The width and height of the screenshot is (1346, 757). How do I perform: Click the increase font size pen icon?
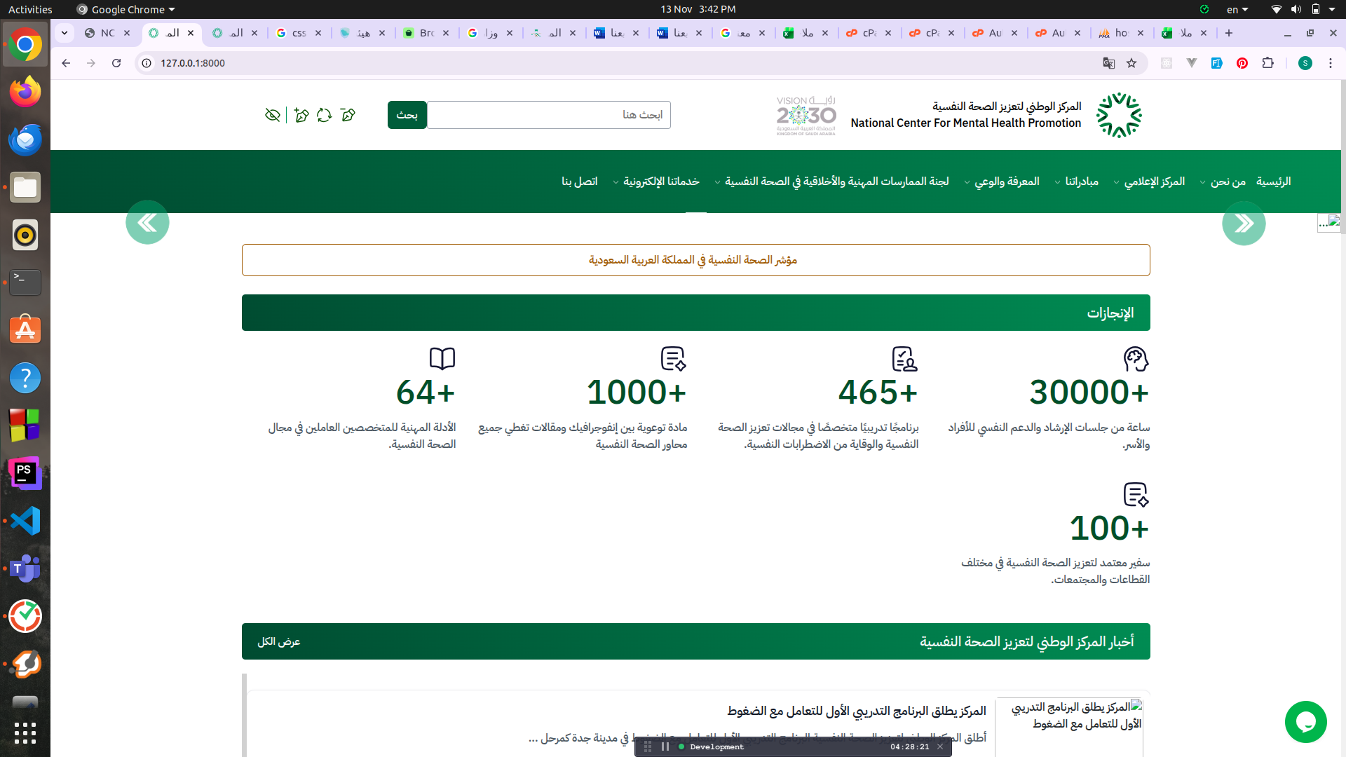(301, 115)
